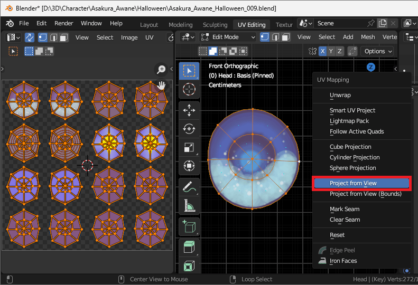Toggle UV sync selection
418x285 pixels.
click(30, 37)
